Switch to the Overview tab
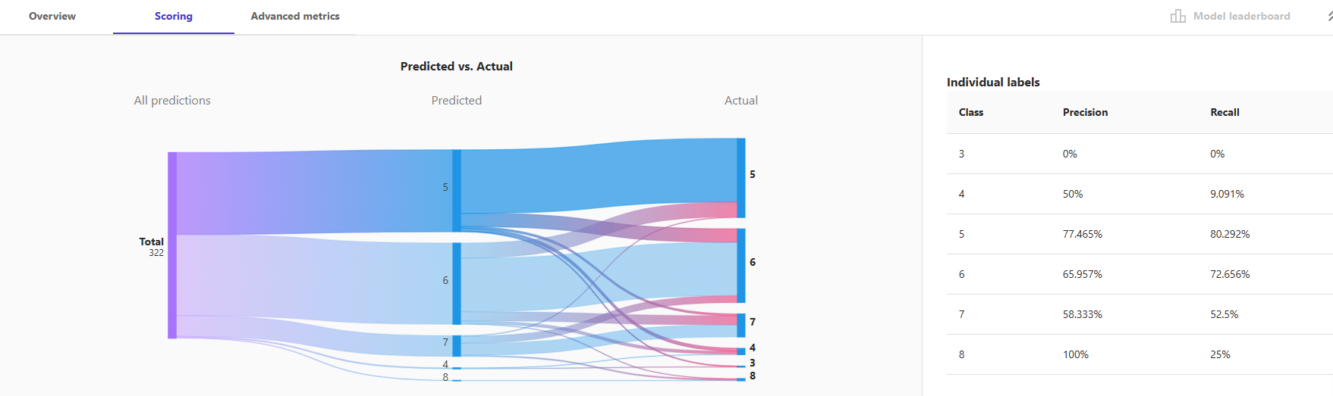The height and width of the screenshot is (396, 1333). click(x=52, y=16)
